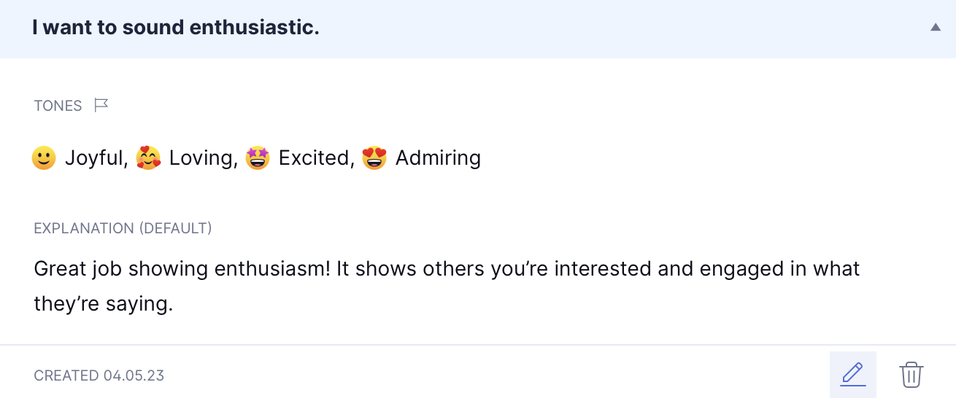Click the EXPLANATION (DEFAULT) label
This screenshot has height=401, width=956.
(123, 228)
